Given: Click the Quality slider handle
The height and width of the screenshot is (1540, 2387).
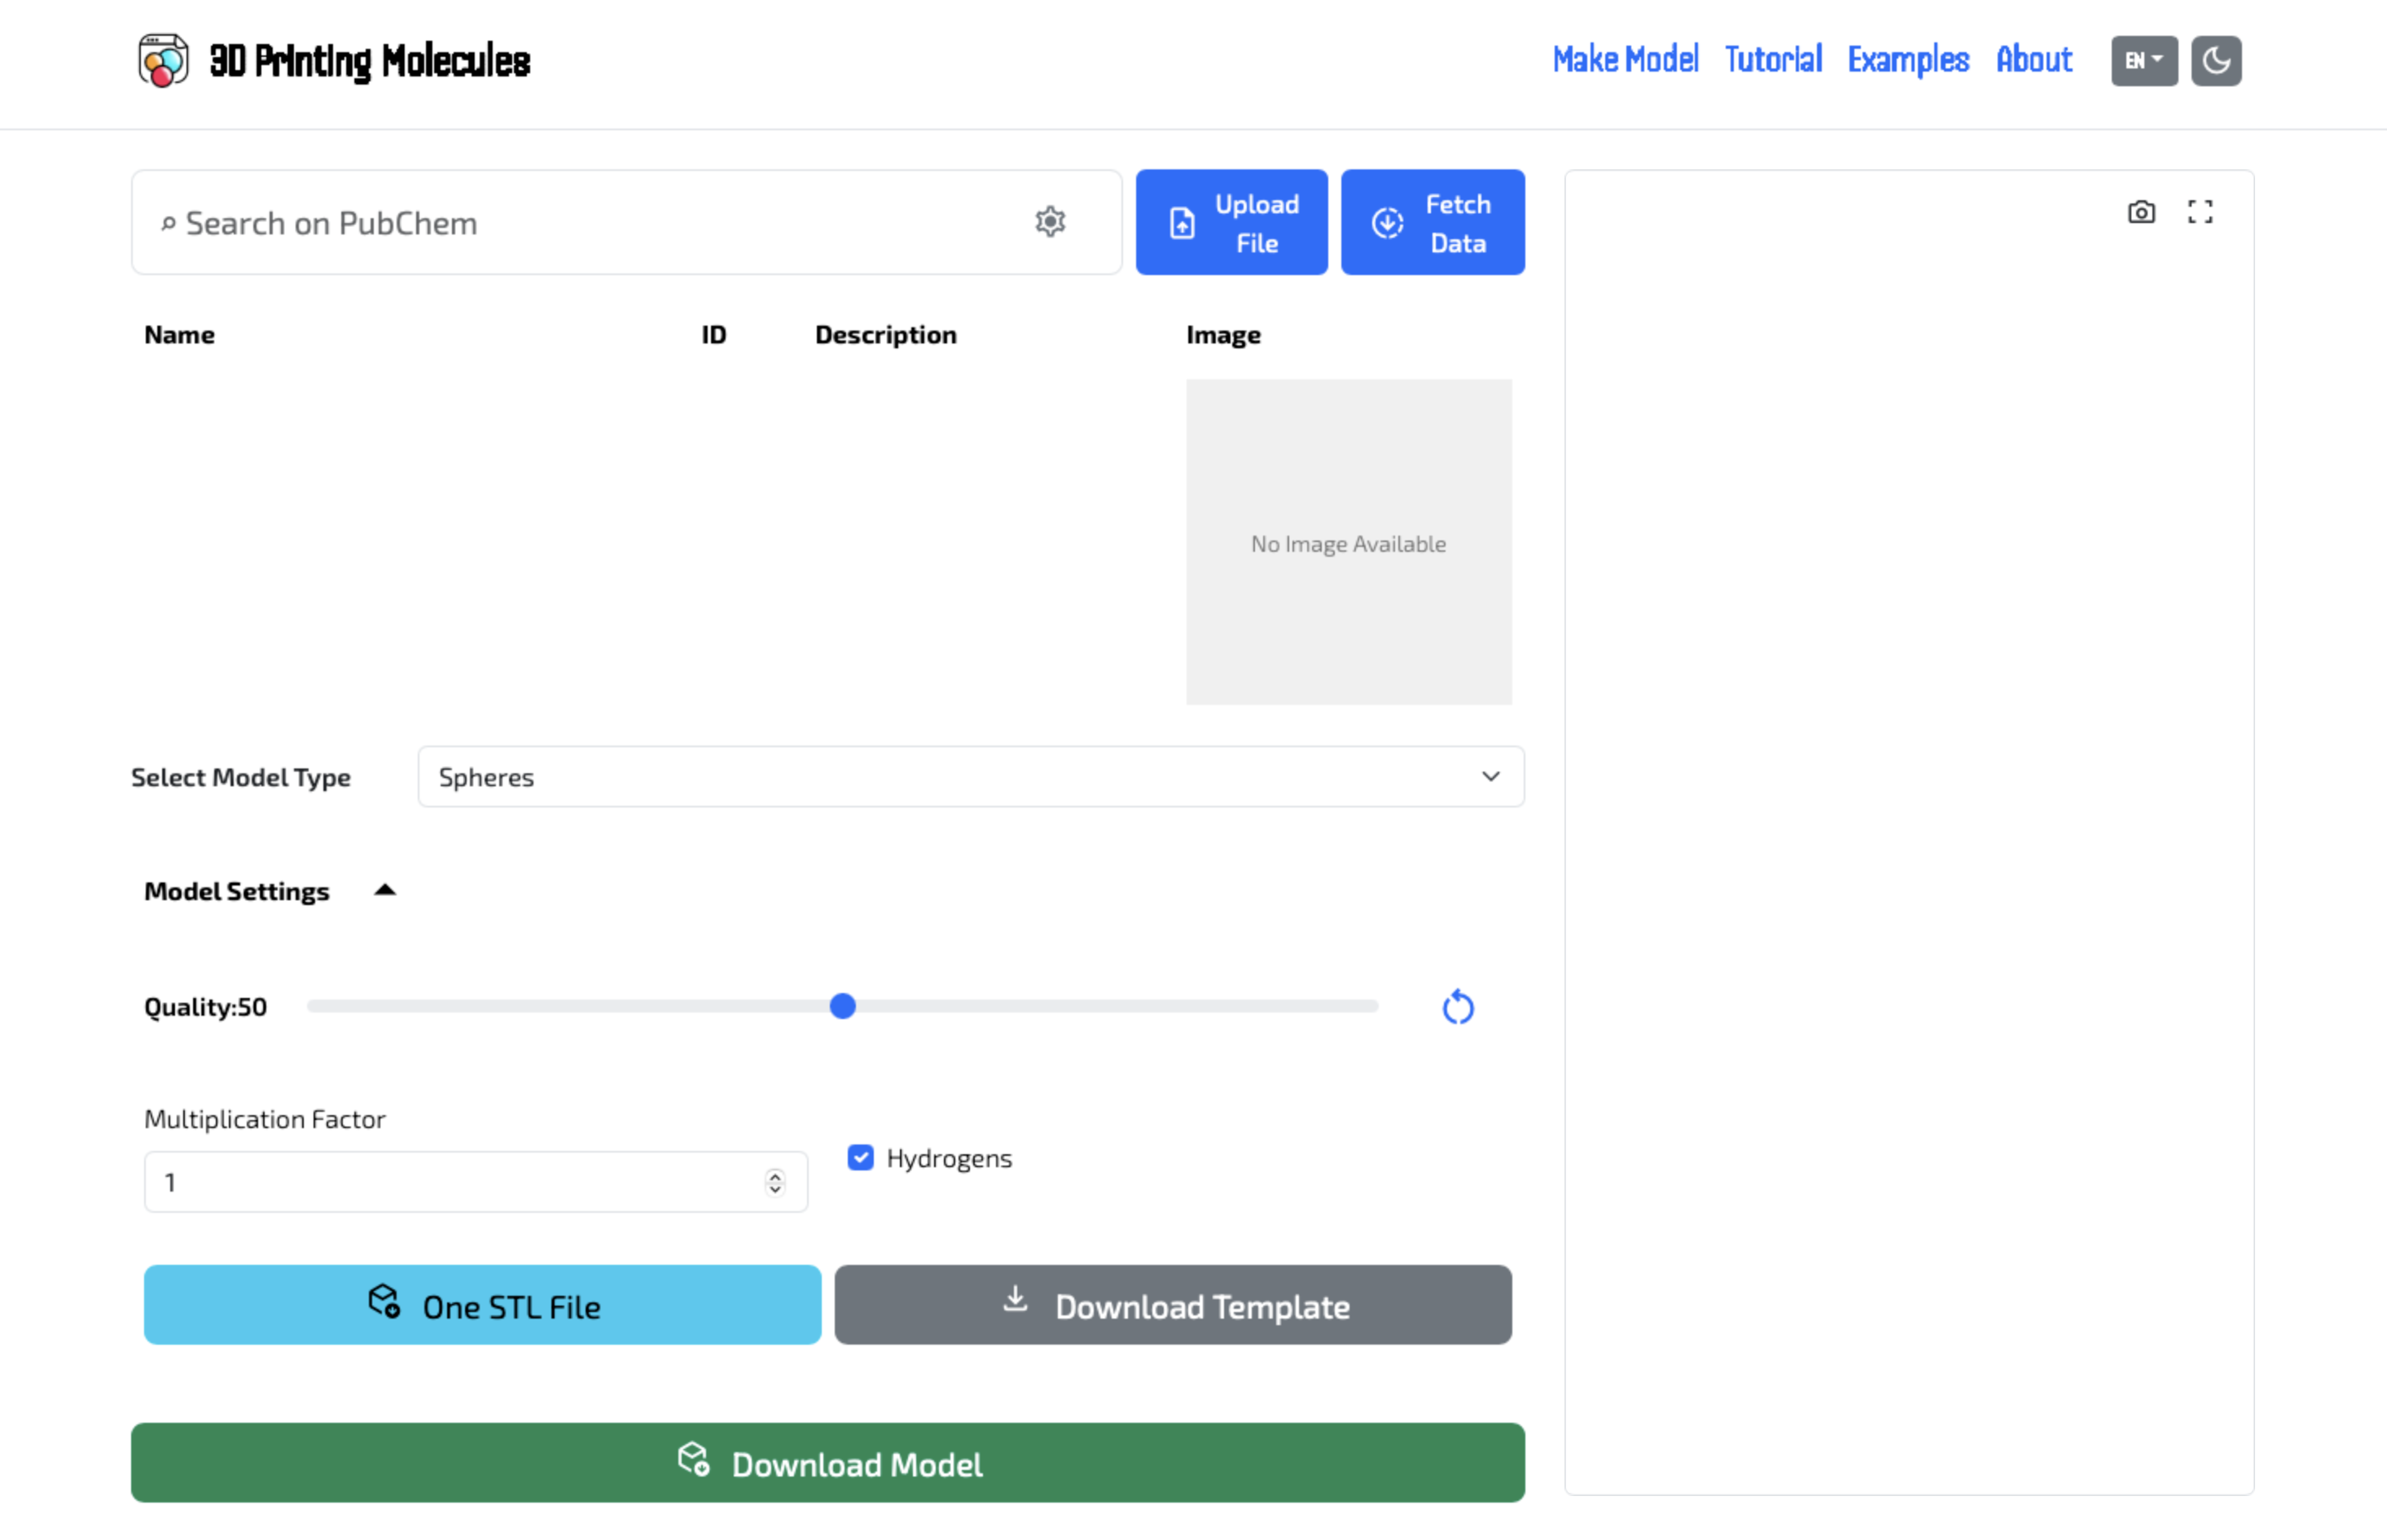Looking at the screenshot, I should tap(842, 1006).
